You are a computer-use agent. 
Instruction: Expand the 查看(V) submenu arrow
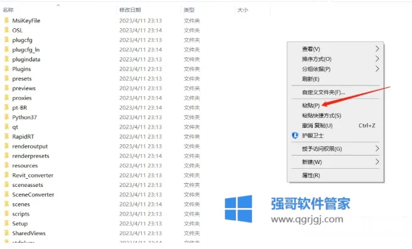[x=377, y=48]
